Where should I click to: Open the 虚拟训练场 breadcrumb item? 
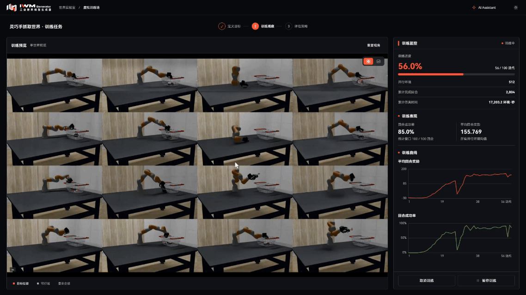pos(91,7)
